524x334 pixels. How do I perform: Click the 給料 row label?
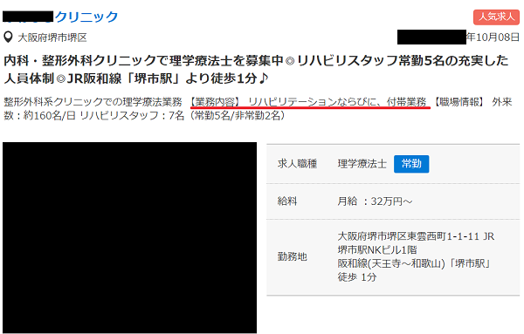point(287,201)
